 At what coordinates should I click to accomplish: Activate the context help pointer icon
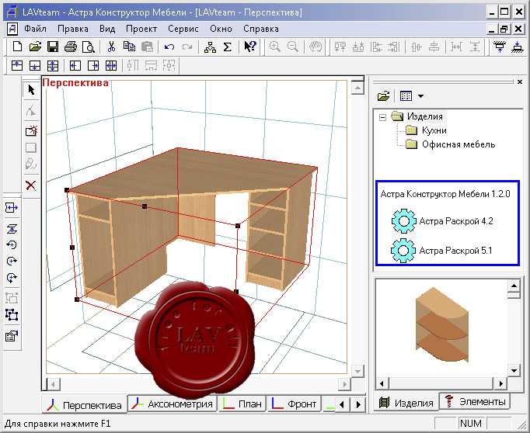tap(250, 47)
